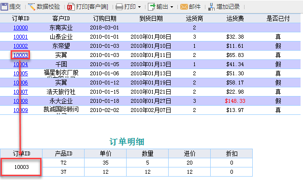Click freight value $41.34
The image size is (303, 180).
tap(235, 64)
